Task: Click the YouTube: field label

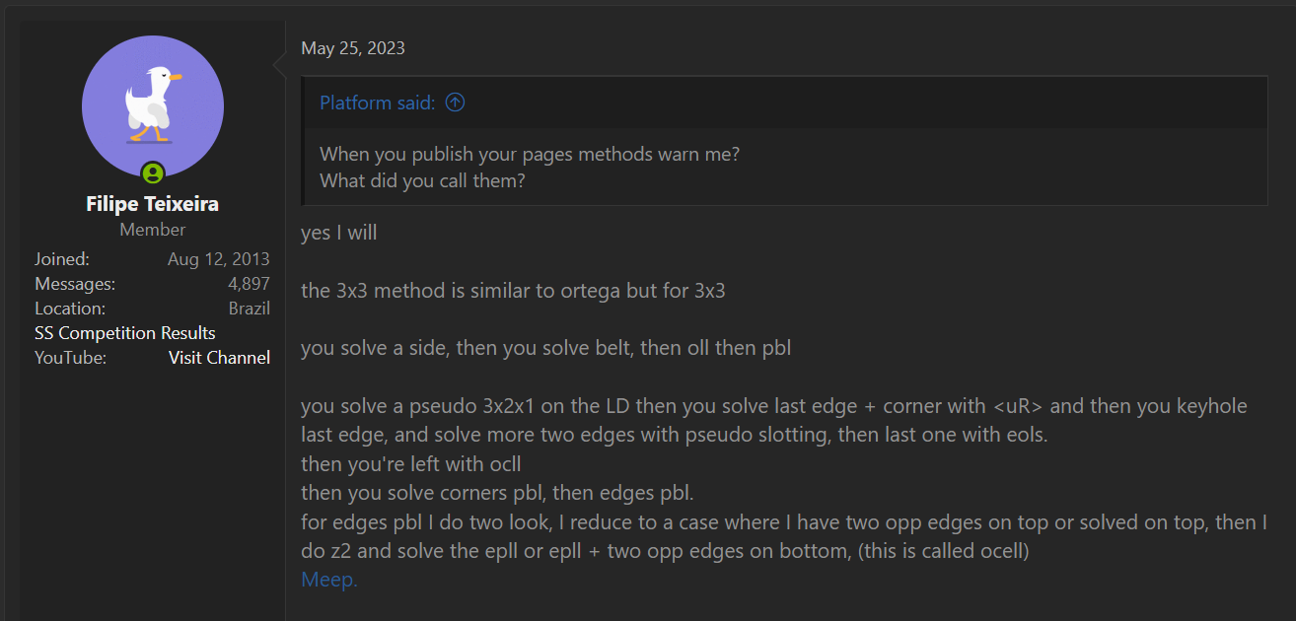Action: [70, 358]
